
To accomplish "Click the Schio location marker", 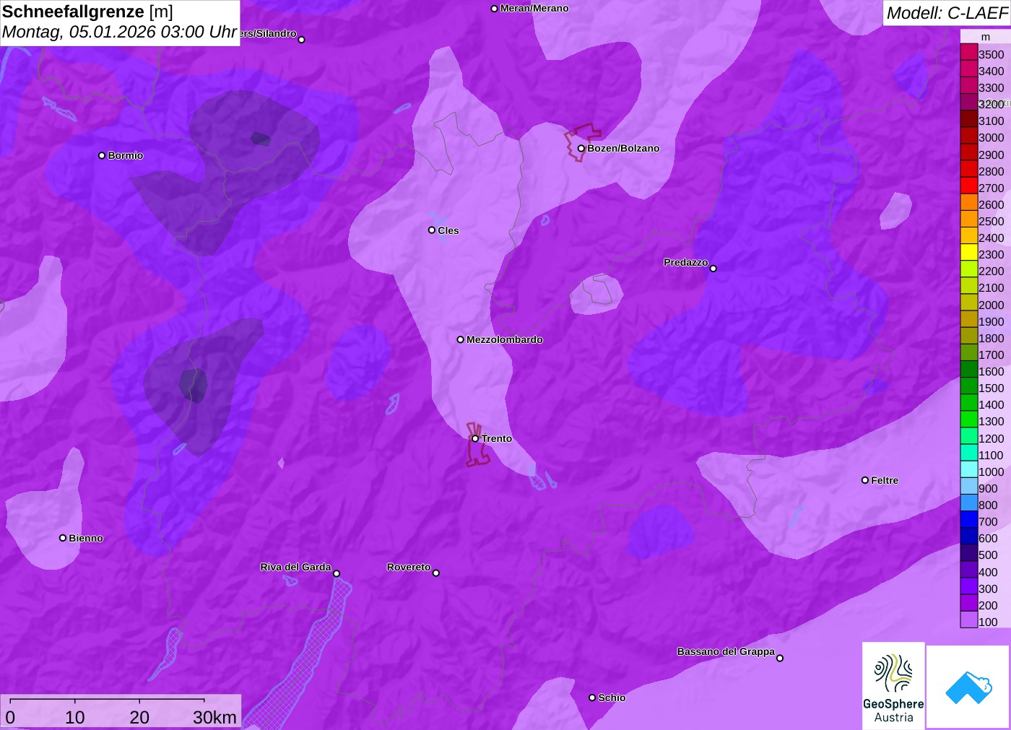I will [x=592, y=698].
